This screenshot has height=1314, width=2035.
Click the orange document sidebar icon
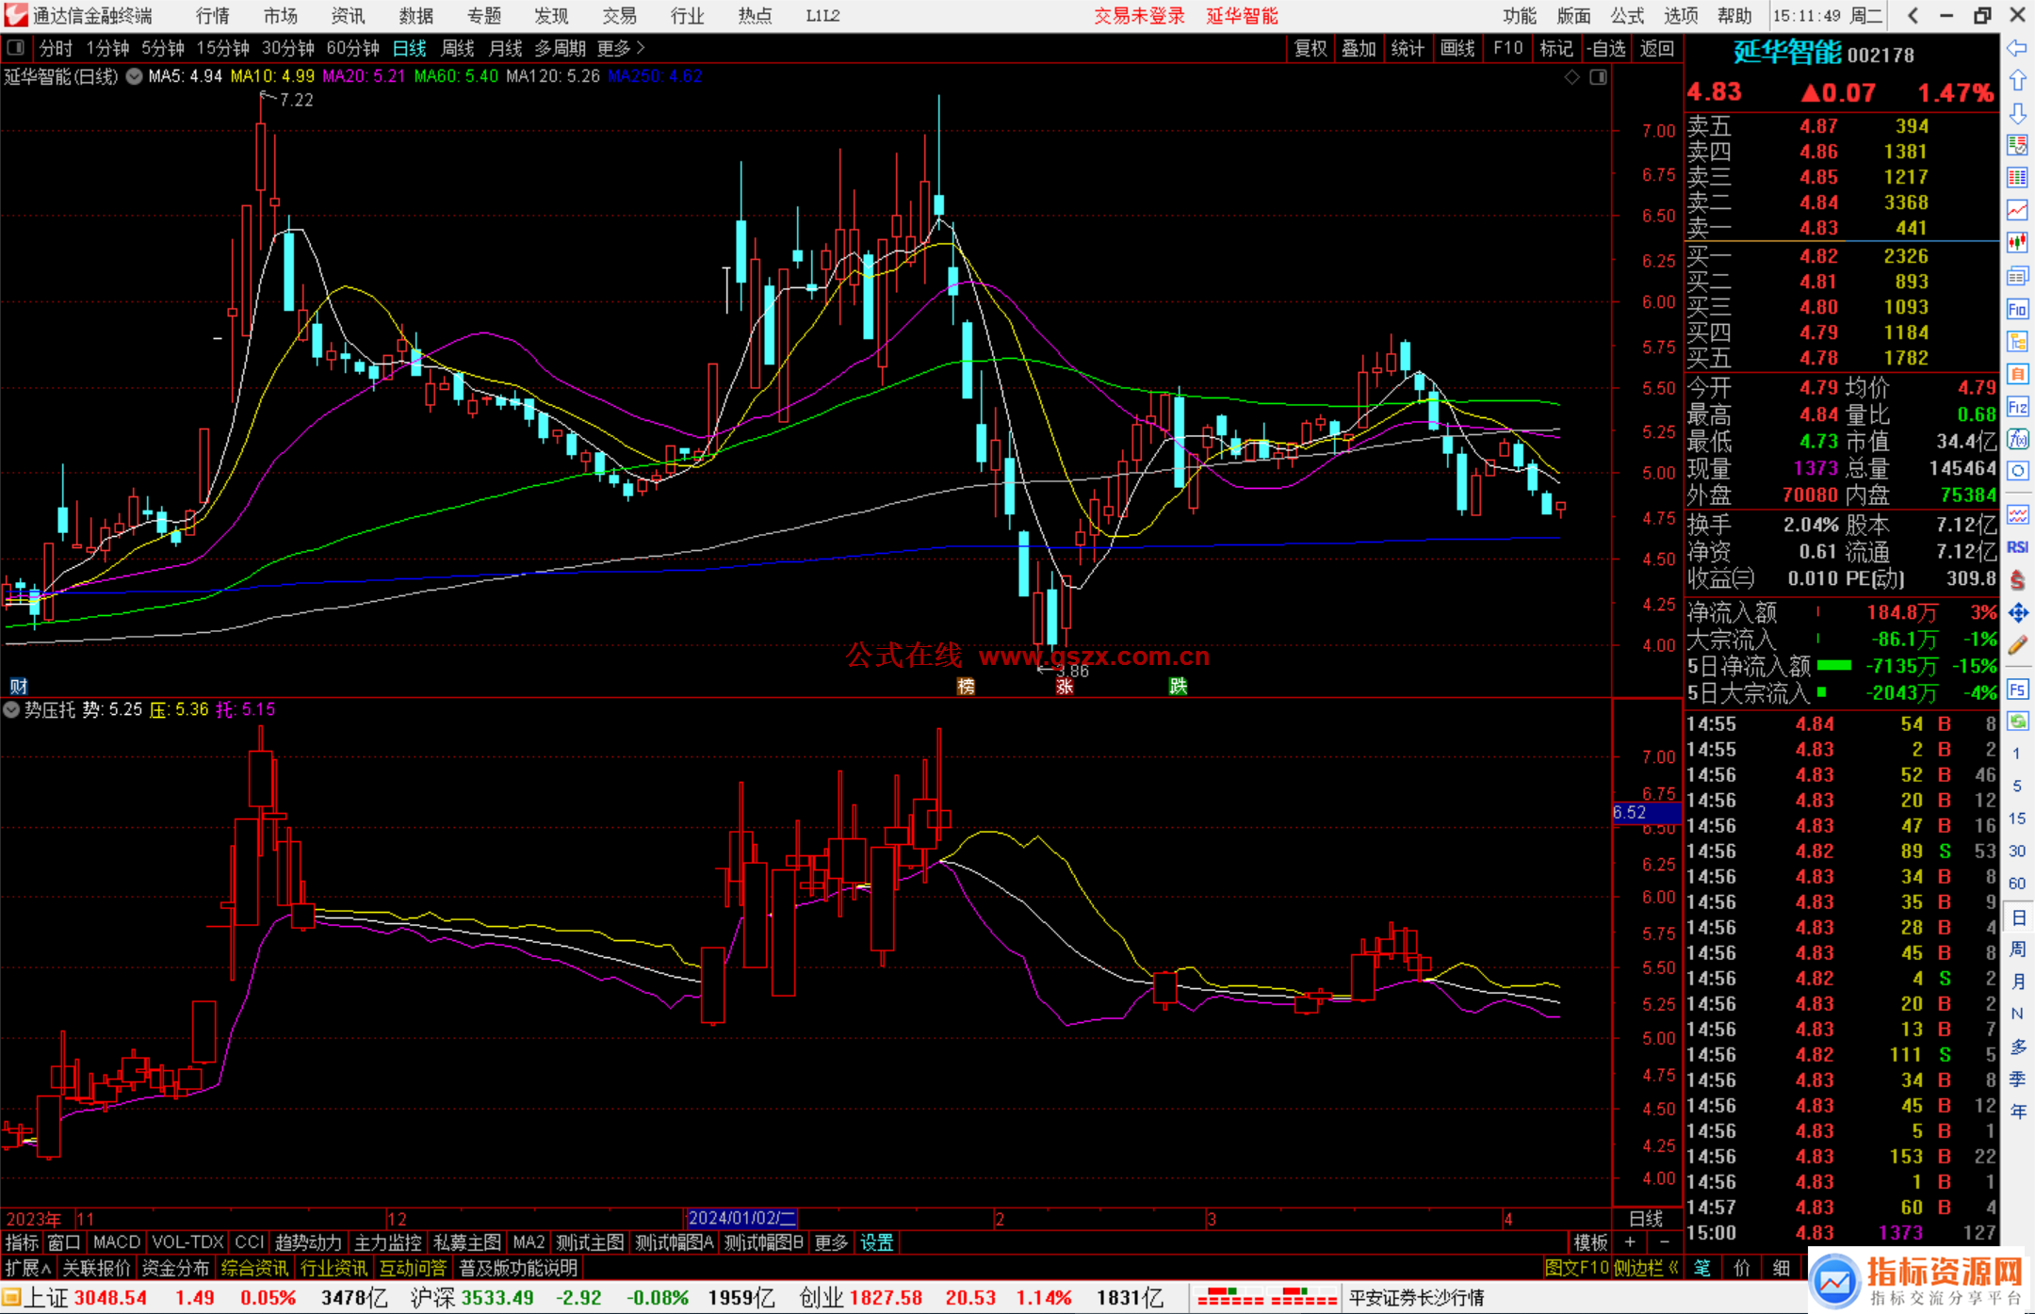coord(2017,374)
